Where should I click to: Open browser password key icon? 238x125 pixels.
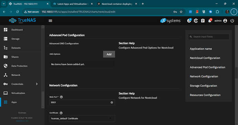point(175,12)
